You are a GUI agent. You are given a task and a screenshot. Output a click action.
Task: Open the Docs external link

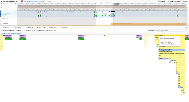(x=185, y=1)
